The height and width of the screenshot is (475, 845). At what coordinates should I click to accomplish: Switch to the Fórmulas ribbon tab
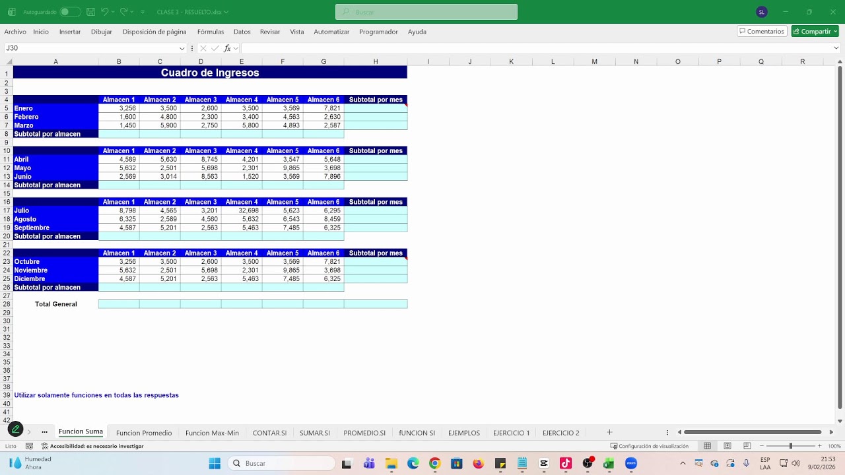(x=211, y=32)
